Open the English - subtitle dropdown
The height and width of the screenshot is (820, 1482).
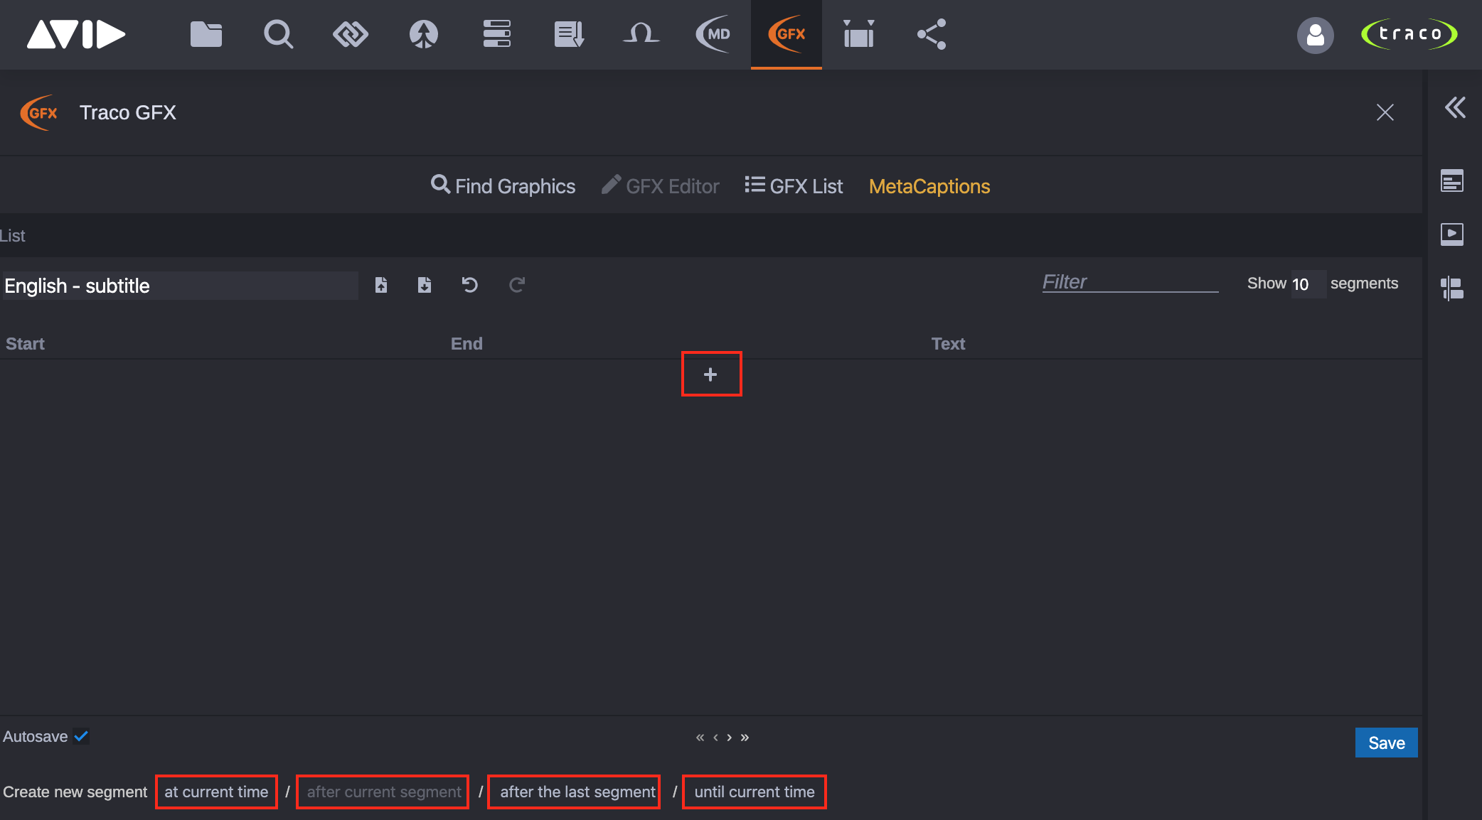(x=181, y=286)
